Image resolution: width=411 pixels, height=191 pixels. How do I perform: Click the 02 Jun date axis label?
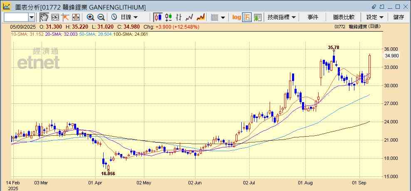click(195, 183)
